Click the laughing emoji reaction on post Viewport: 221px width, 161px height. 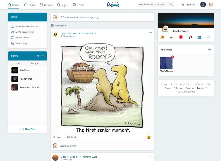pos(148,137)
